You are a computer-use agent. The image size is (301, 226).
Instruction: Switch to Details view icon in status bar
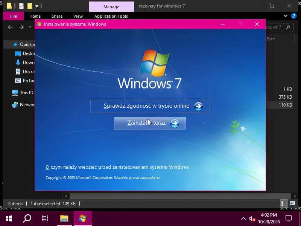[x=283, y=203]
